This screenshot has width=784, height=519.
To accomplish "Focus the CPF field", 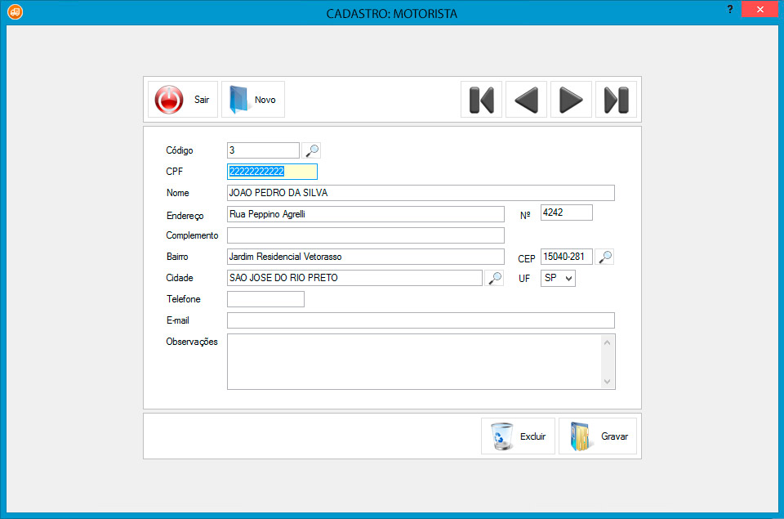I will [x=272, y=172].
